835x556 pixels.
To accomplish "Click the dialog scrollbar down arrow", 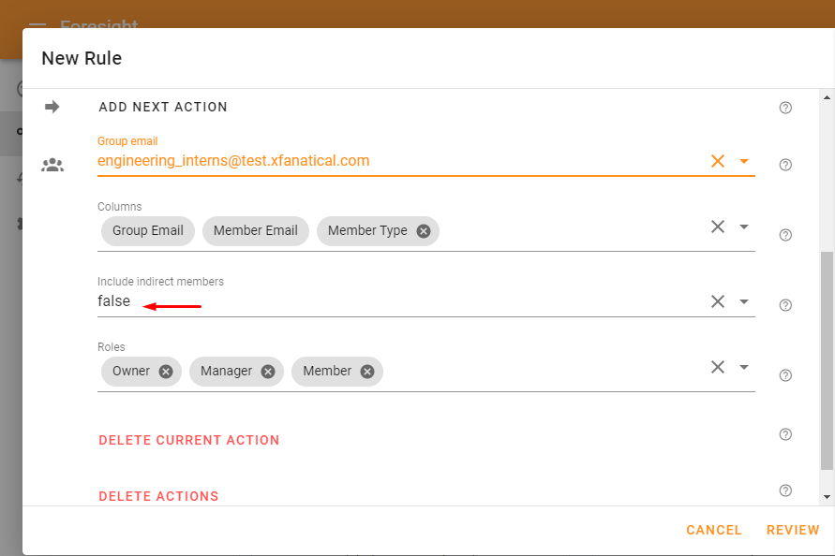I will point(827,497).
